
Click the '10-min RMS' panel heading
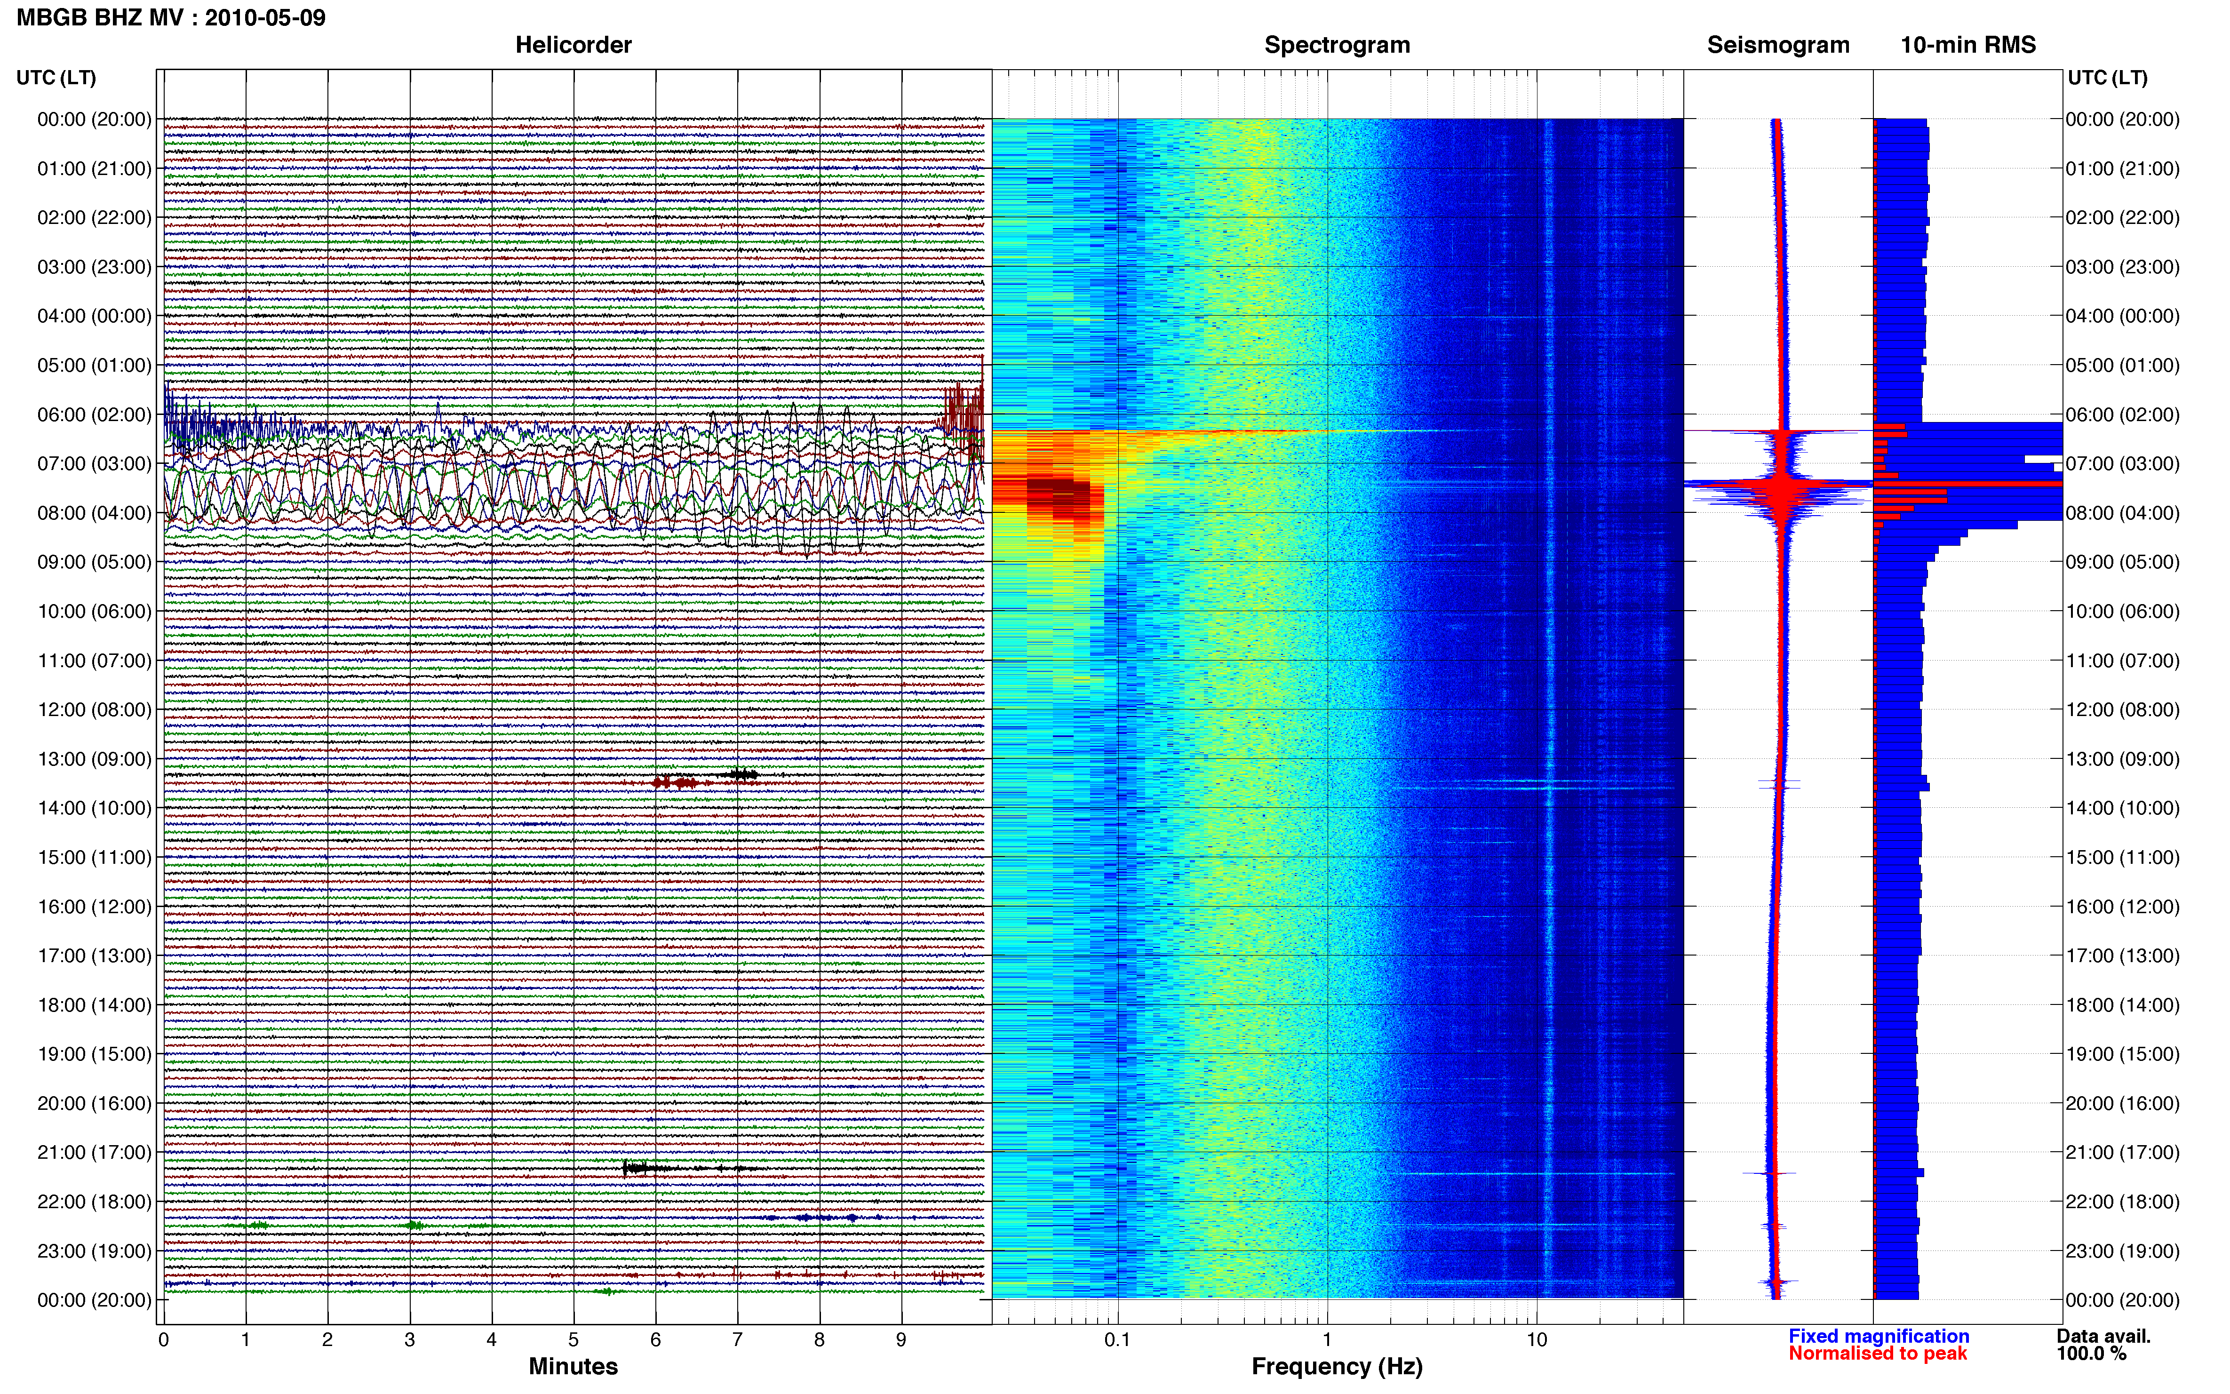click(1968, 45)
